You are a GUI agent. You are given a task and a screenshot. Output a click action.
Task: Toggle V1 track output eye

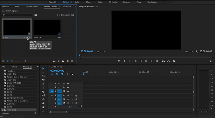click(x=68, y=91)
